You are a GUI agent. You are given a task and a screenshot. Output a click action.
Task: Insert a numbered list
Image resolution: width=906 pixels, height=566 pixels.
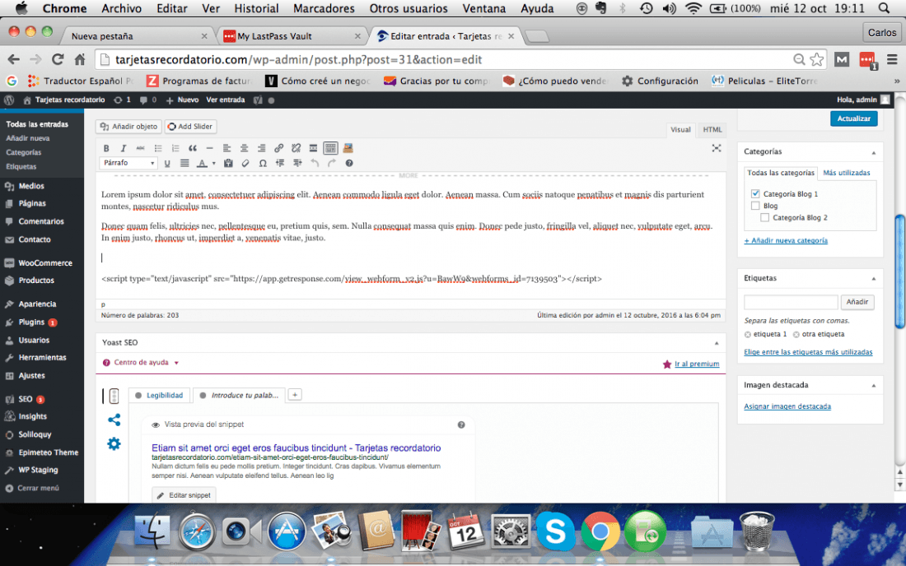coord(175,148)
